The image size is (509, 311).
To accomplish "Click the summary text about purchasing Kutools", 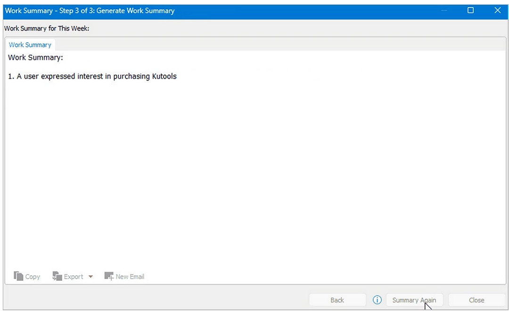I will 91,76.
